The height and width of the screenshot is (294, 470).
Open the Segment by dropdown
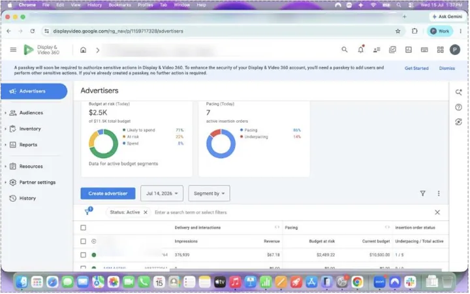(210, 193)
